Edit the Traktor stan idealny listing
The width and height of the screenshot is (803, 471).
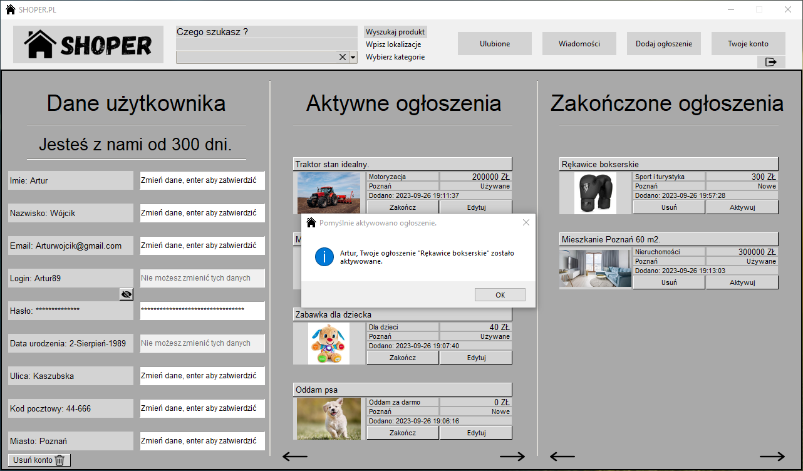[476, 207]
